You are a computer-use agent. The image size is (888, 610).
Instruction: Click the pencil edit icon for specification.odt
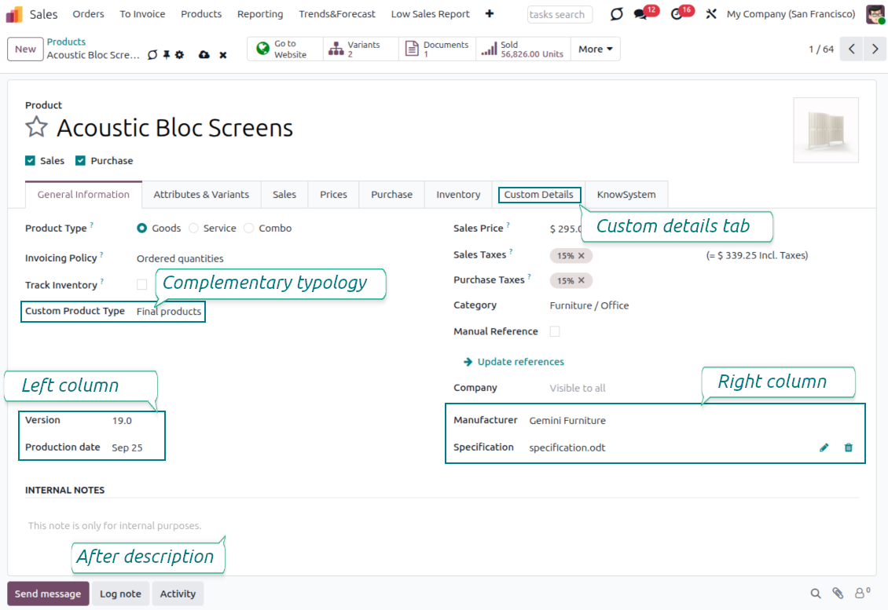pos(824,447)
